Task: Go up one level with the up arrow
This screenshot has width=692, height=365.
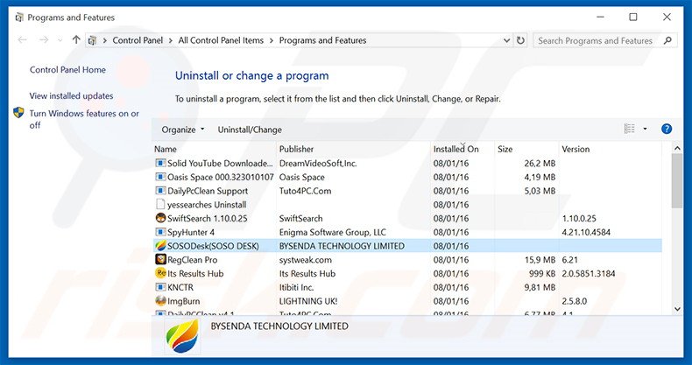Action: tap(76, 40)
